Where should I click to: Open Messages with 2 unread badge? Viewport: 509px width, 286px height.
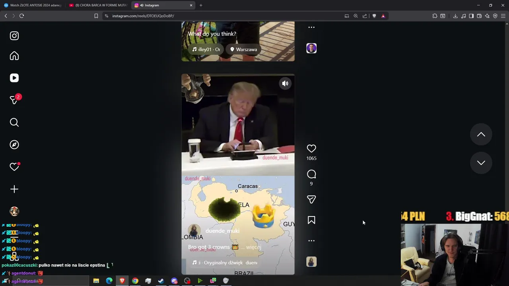tap(14, 100)
